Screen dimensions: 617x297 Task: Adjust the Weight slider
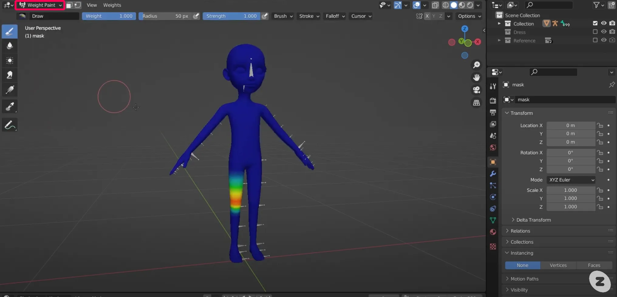109,16
